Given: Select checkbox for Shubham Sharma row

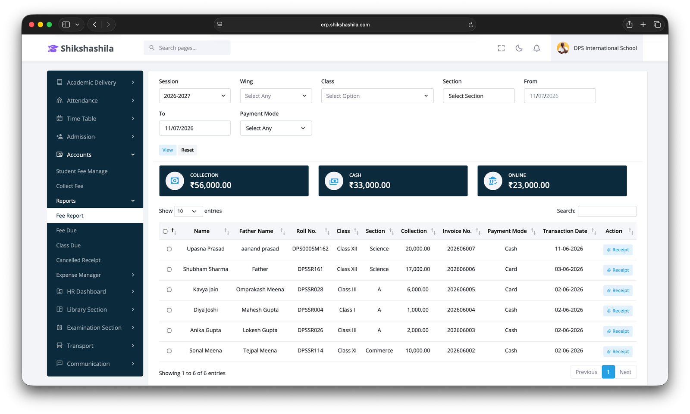Looking at the screenshot, I should pos(169,269).
